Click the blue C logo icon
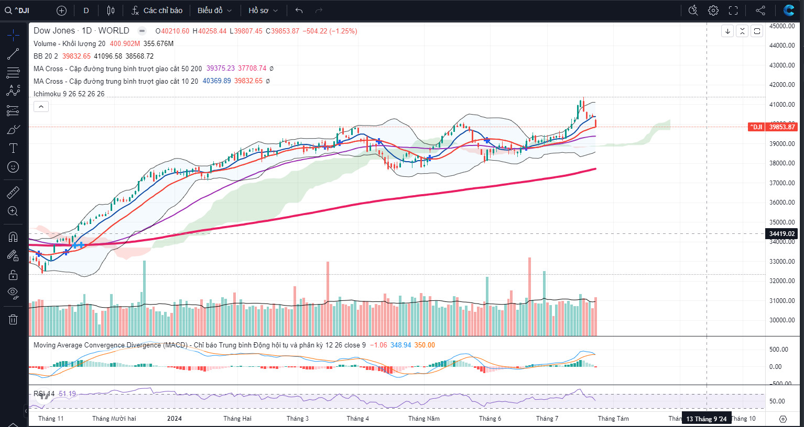Viewport: 804px width, 427px height. pos(789,10)
